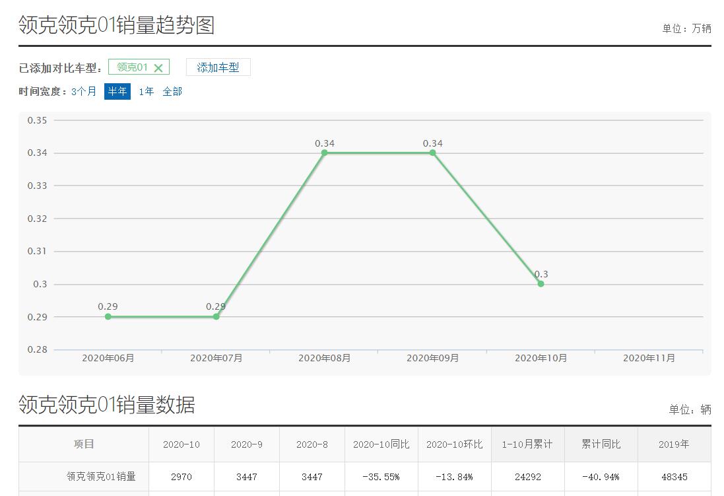Click the 24292 cumulative cell

point(528,477)
